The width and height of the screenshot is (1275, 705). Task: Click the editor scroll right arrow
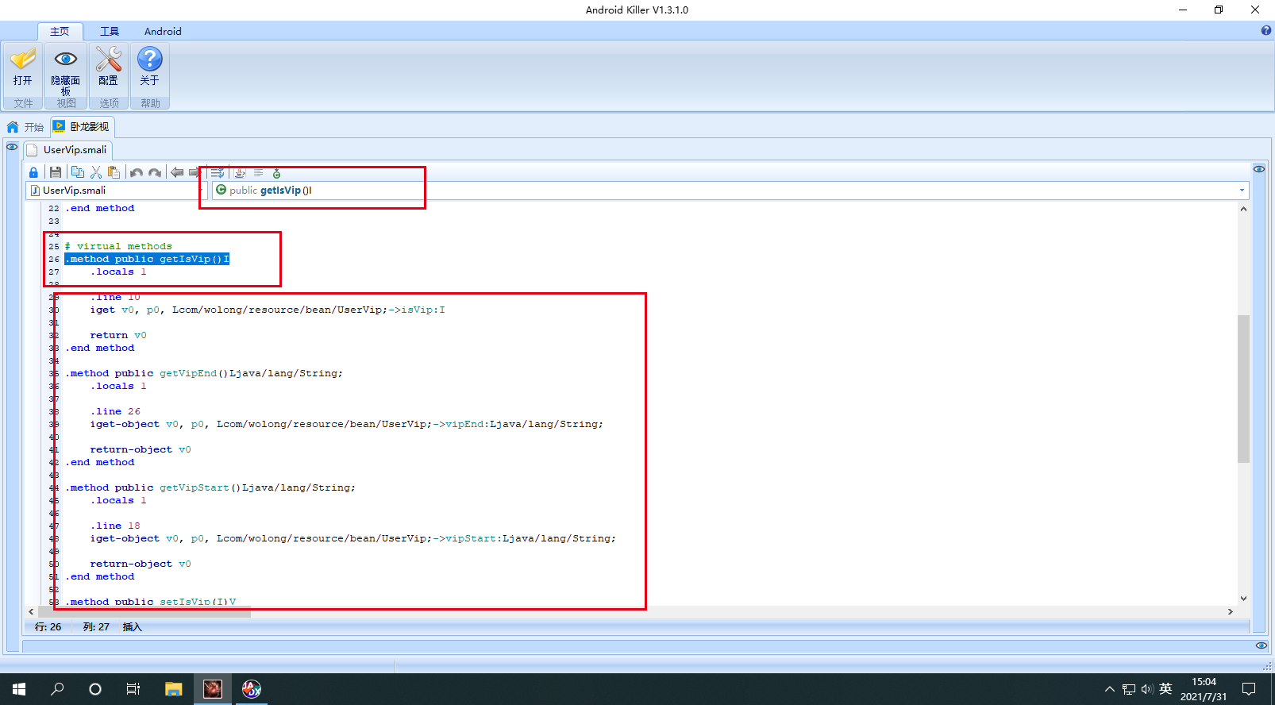tap(1230, 612)
